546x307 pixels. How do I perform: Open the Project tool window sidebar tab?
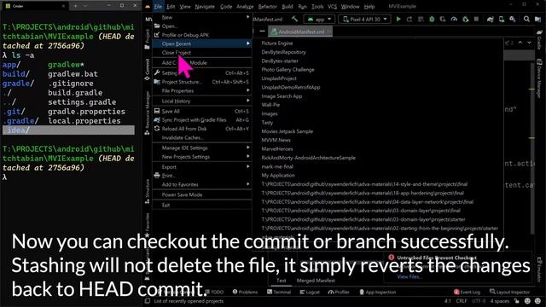148,38
